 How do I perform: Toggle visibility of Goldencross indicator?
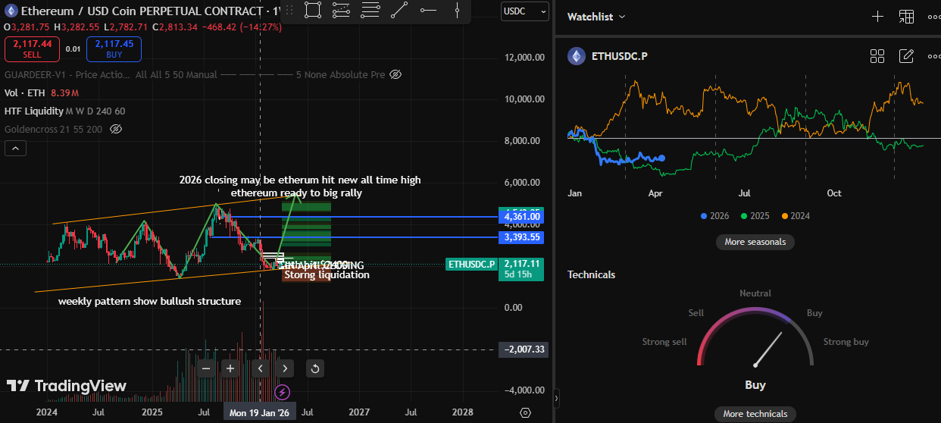tap(116, 130)
